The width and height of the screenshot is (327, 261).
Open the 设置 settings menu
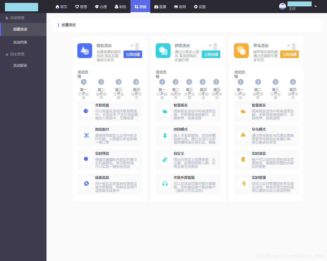pyautogui.click(x=200, y=7)
